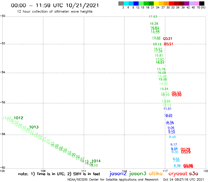Click the pink swatch in the color scale
Image resolution: width=208 pixels, height=182 pixels.
point(197,3)
